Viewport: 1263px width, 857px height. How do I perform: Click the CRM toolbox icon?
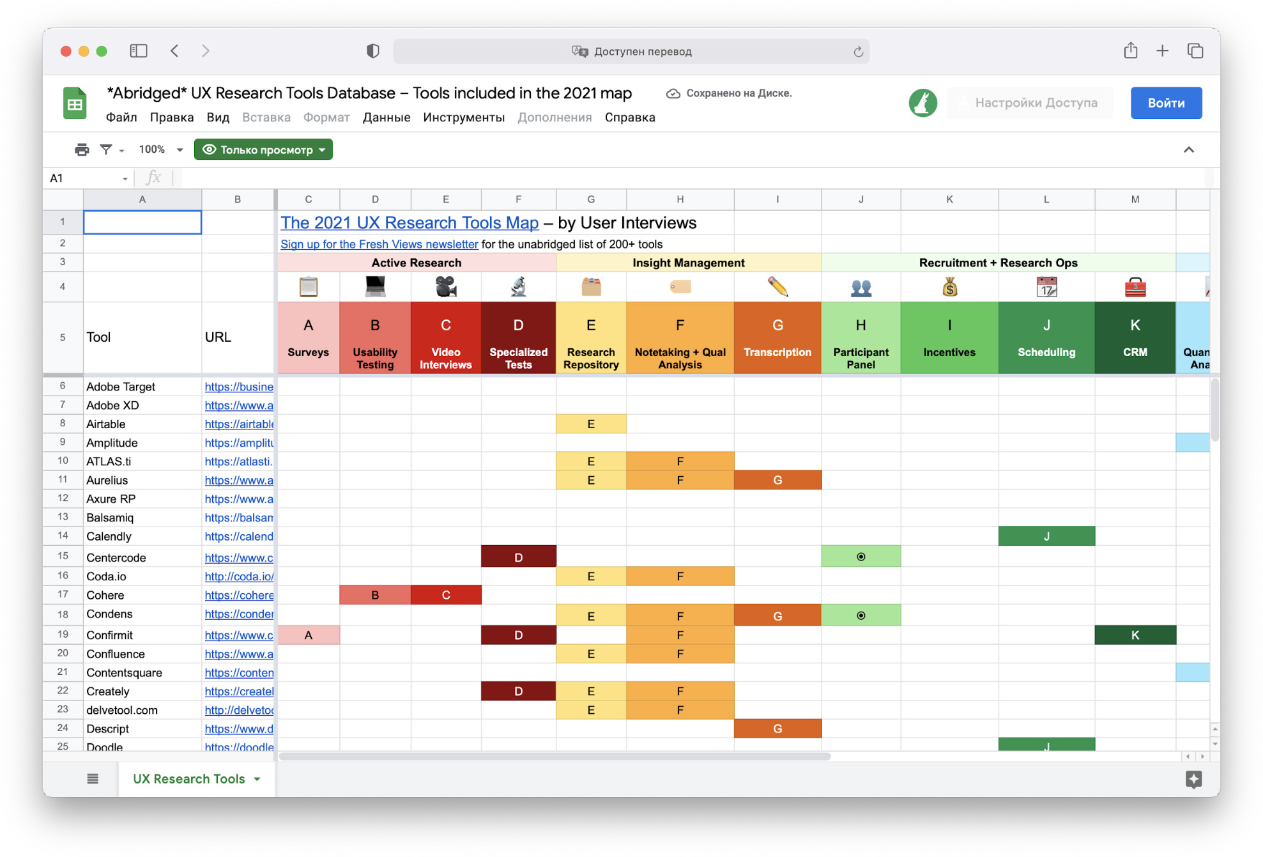[x=1135, y=288]
